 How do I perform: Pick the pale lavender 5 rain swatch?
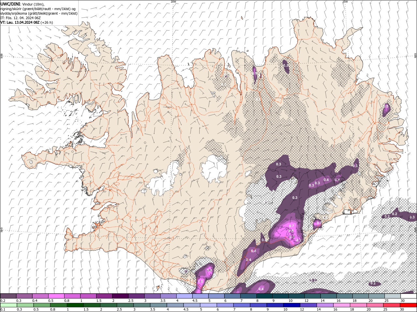pos(208,305)
